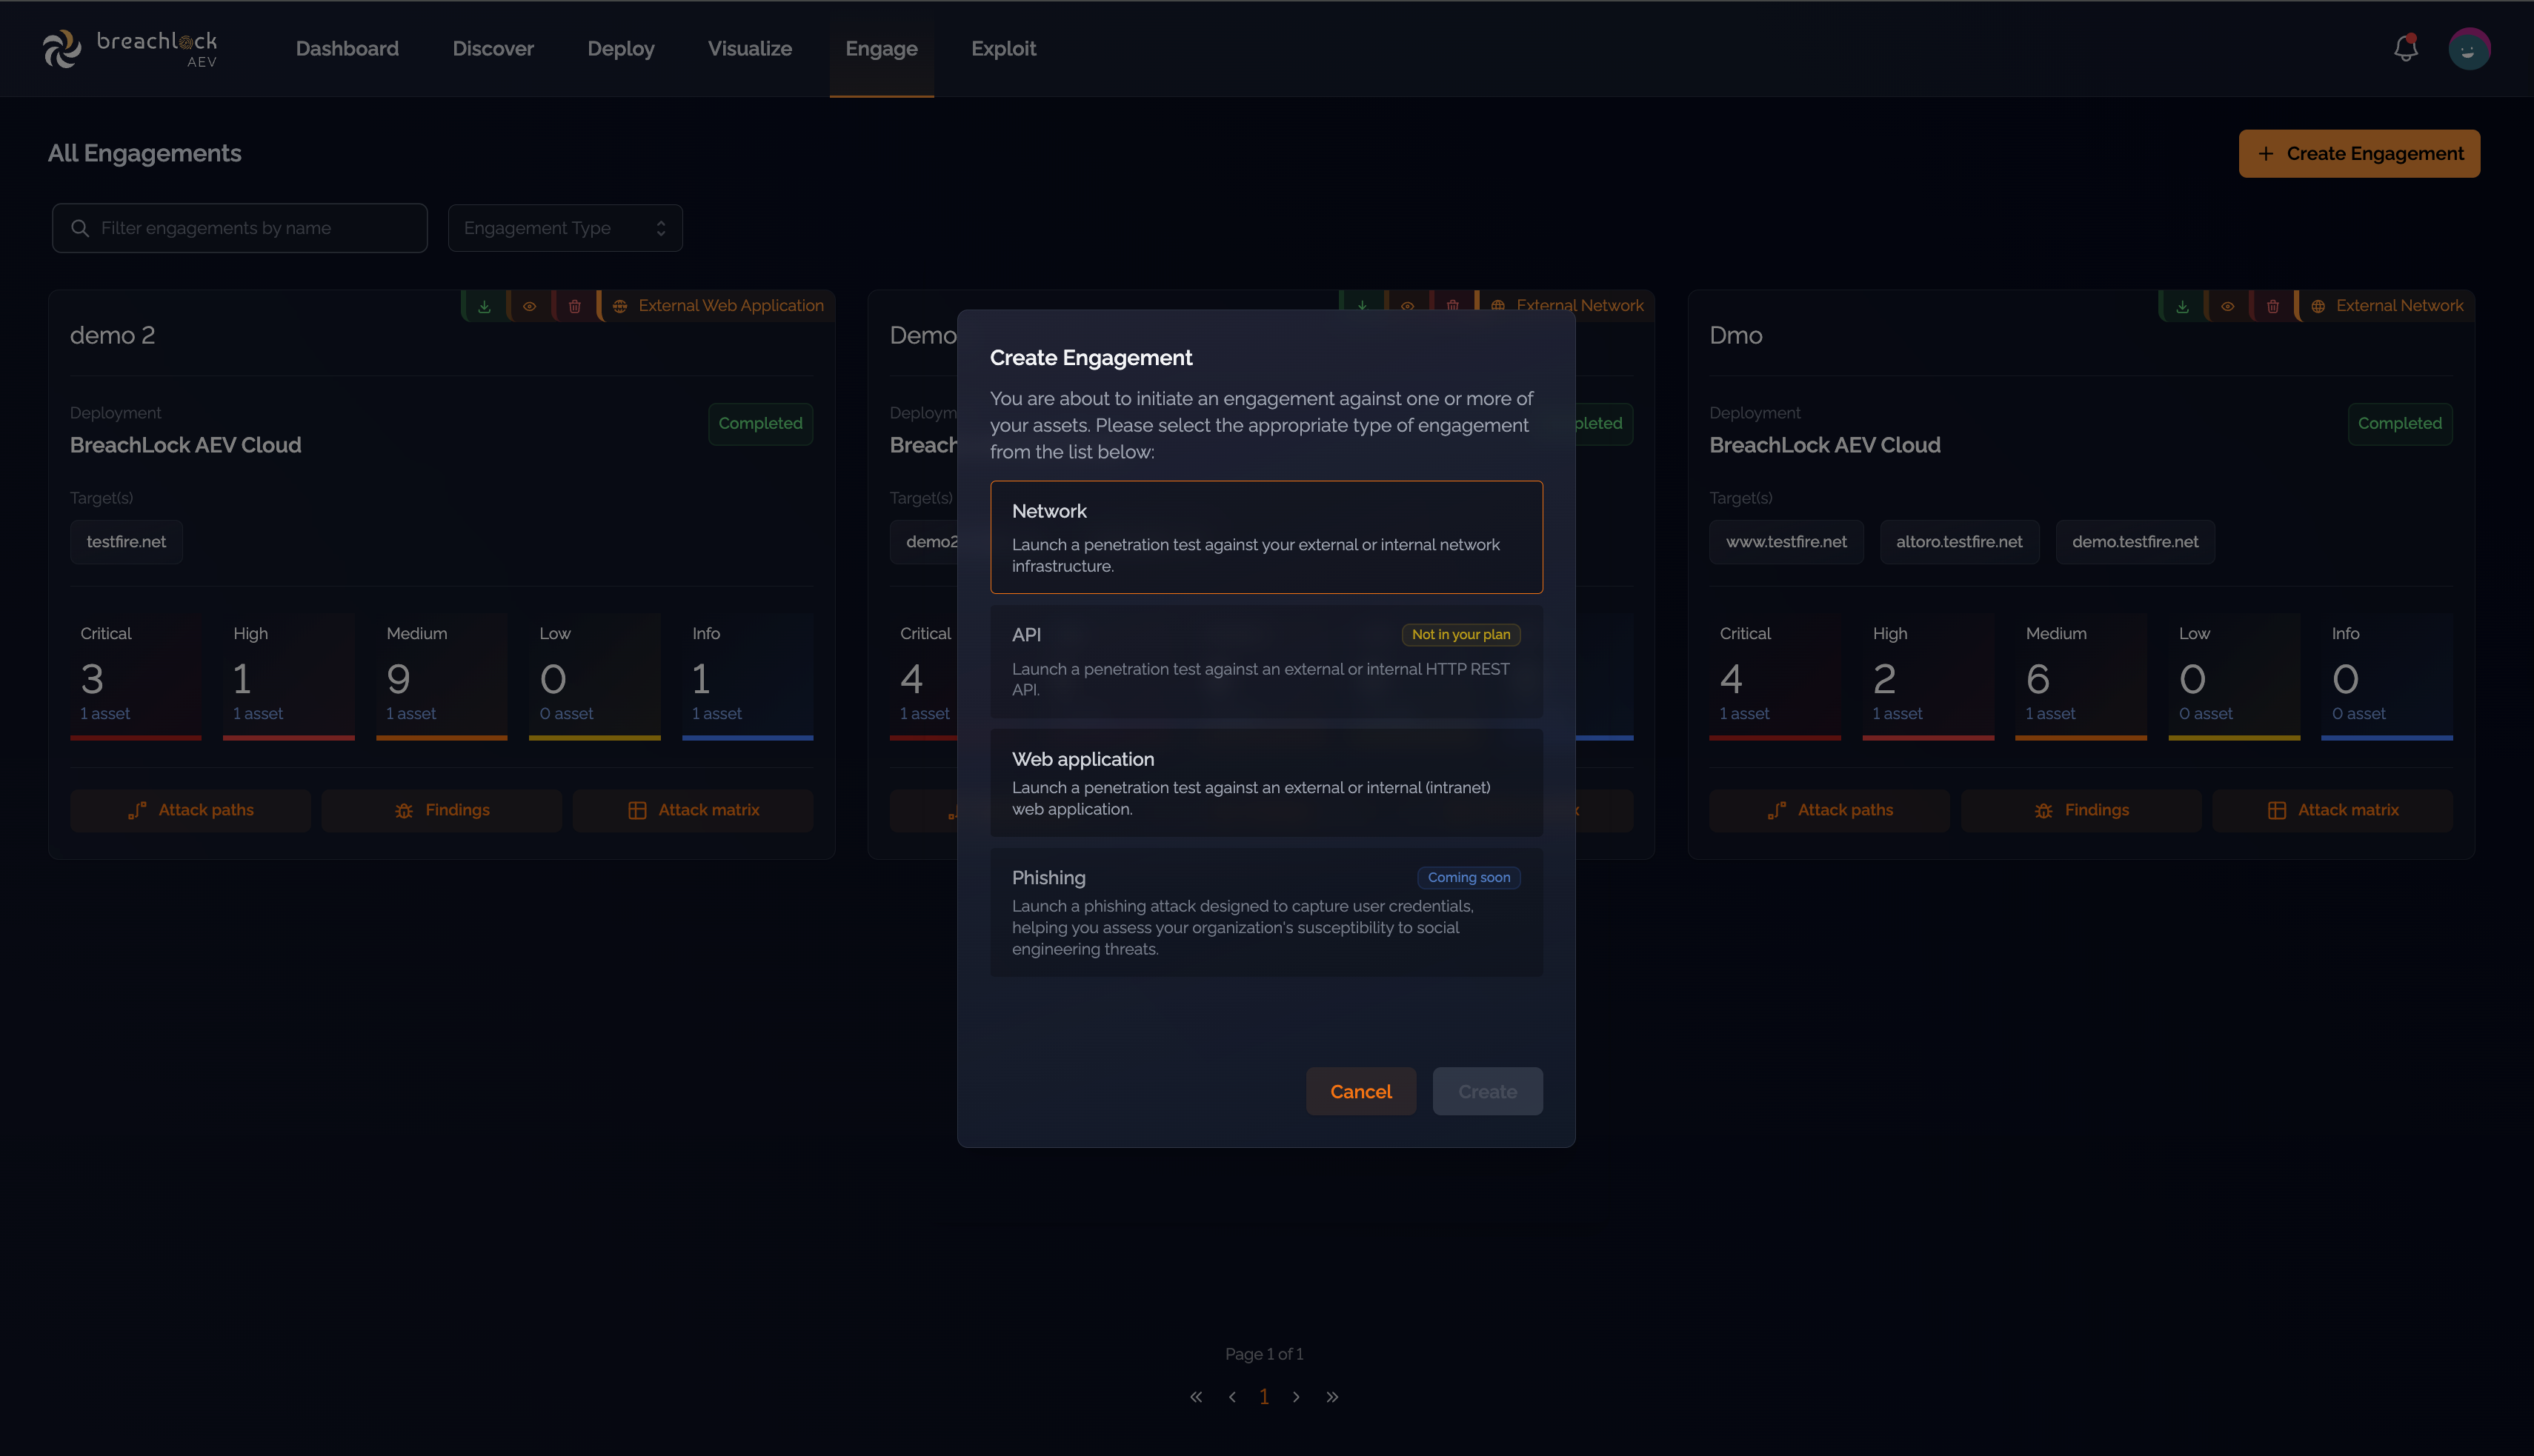The image size is (2534, 1456).
Task: Click the BreachLock AEV logo
Action: click(130, 48)
